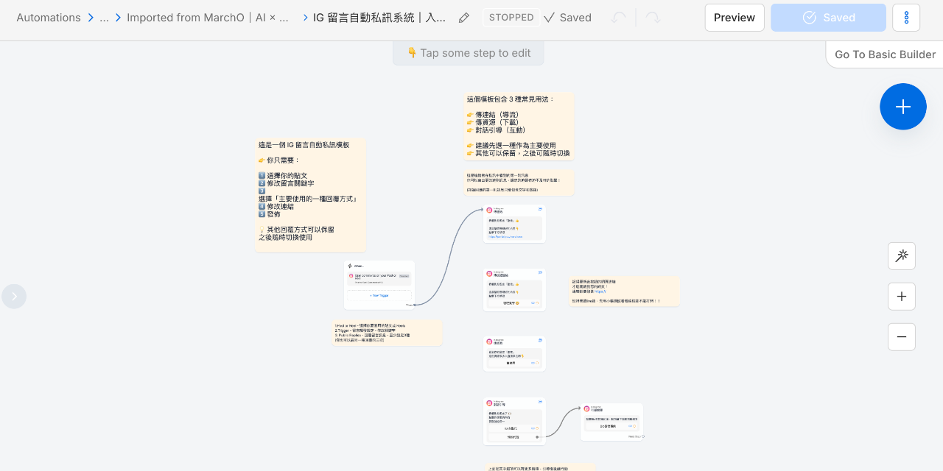The image size is (943, 471).
Task: Click the Automations breadcrumb
Action: click(49, 18)
